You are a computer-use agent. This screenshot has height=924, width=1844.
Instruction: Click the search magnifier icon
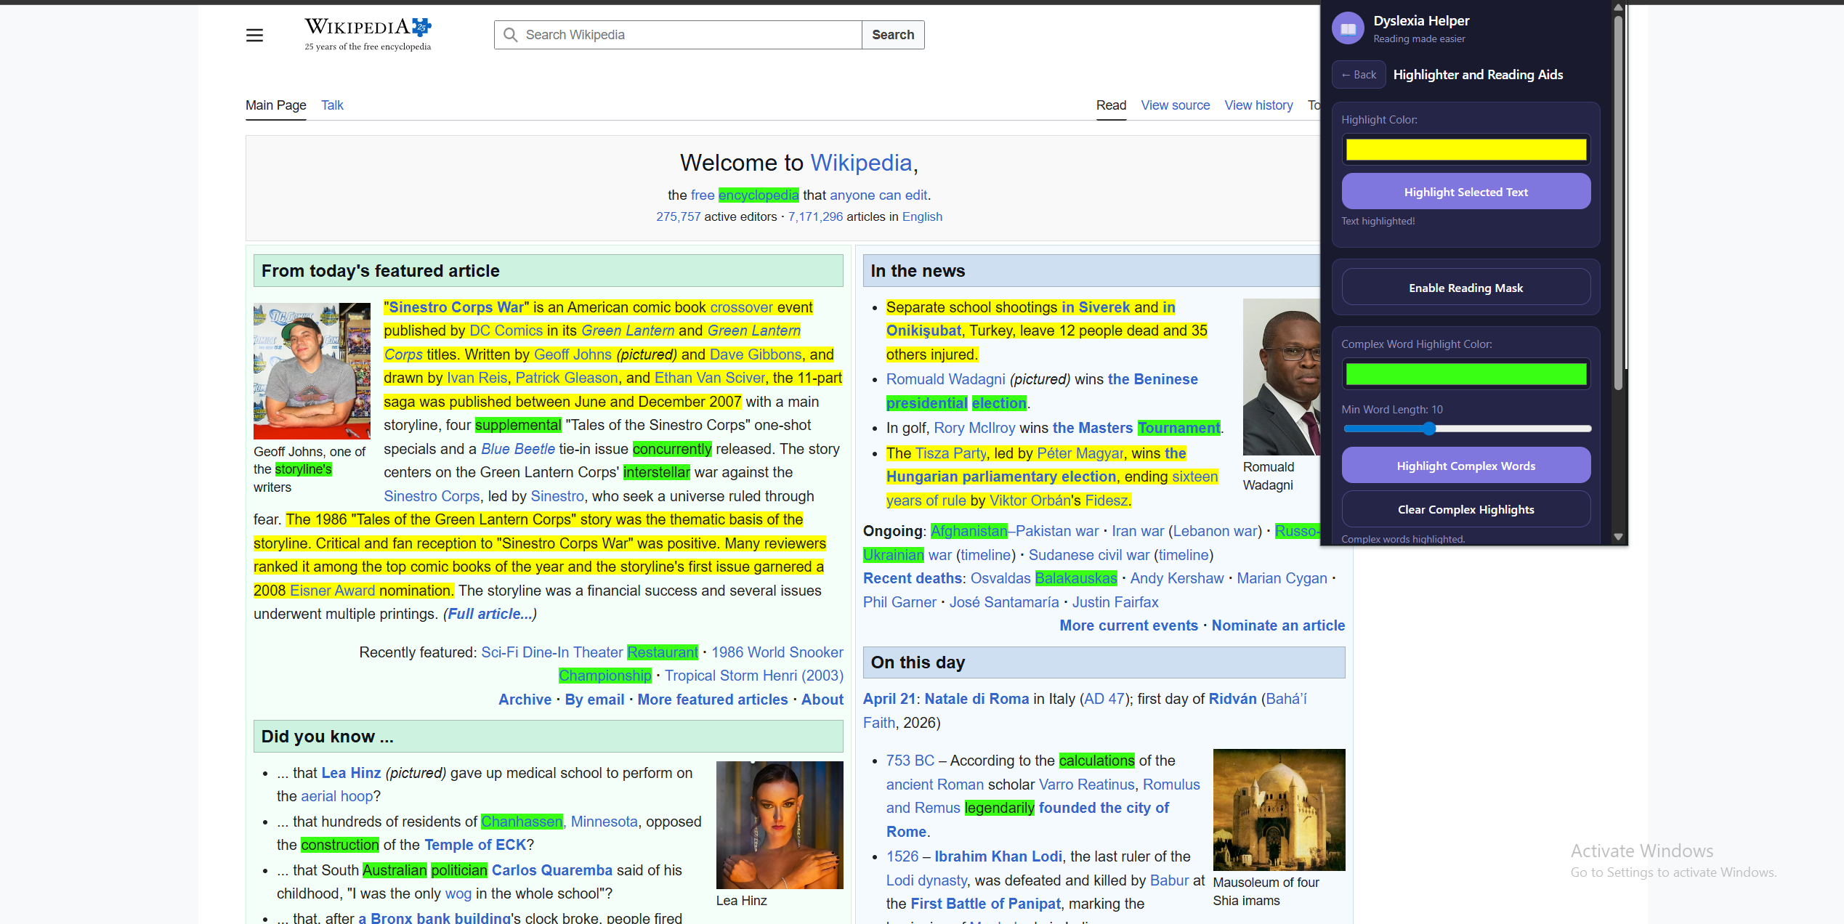(511, 35)
